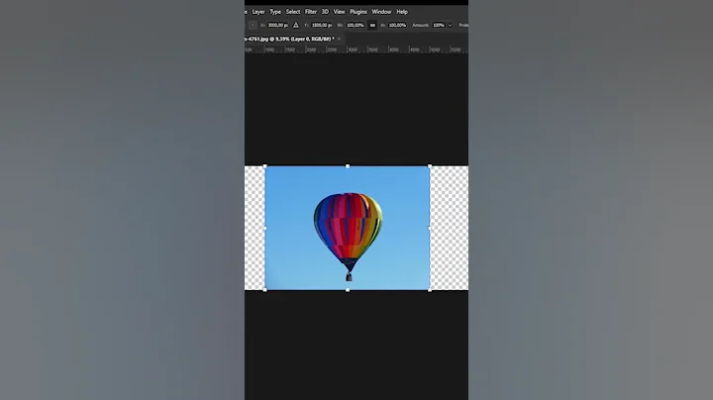Click the height percentage field
The height and width of the screenshot is (400, 713).
397,26
